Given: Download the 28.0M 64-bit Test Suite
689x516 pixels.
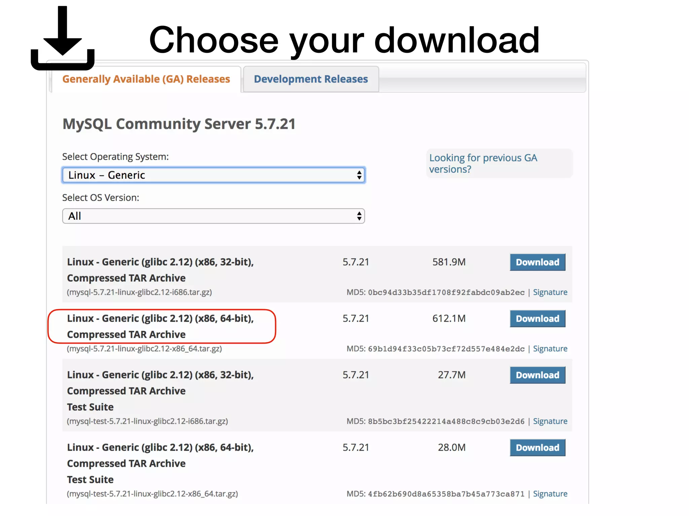Looking at the screenshot, I should [x=537, y=448].
